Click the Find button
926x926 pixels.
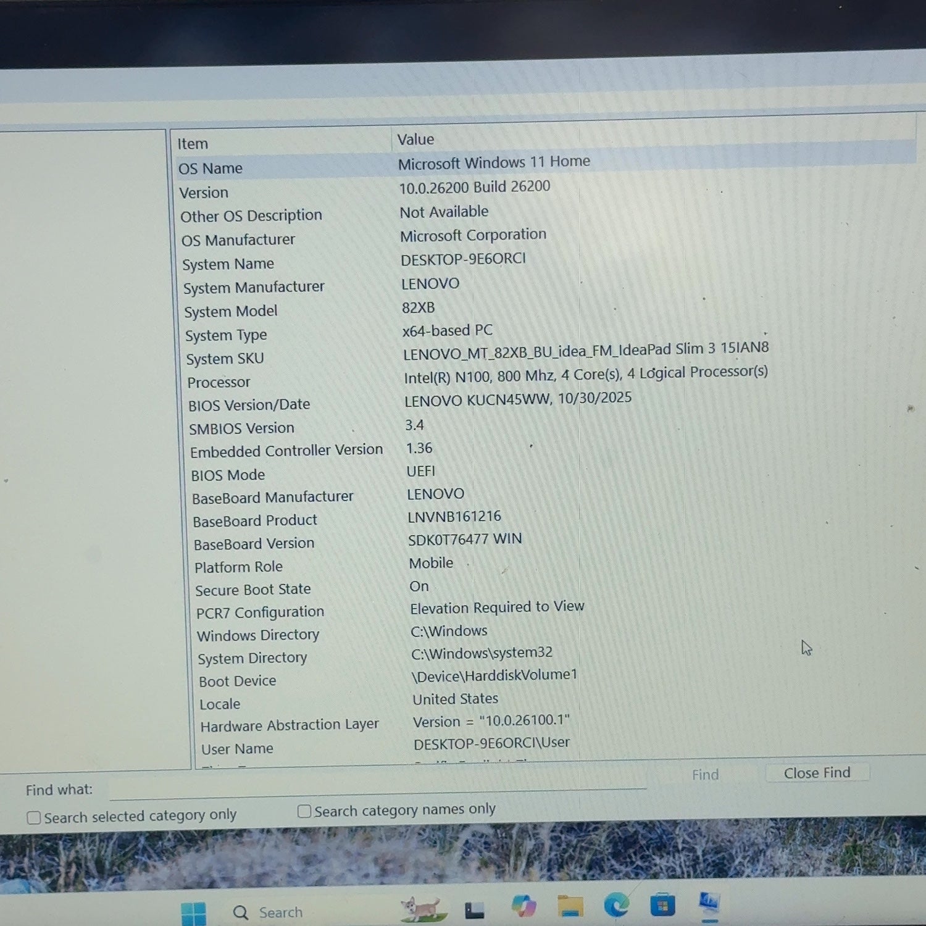(x=705, y=775)
